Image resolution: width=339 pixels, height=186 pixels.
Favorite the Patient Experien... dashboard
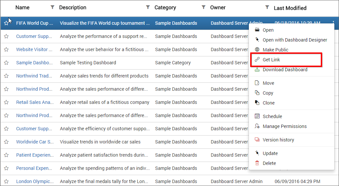point(6,155)
